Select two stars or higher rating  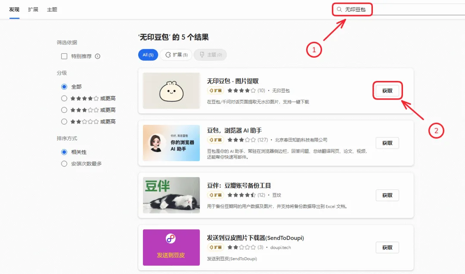(64, 121)
